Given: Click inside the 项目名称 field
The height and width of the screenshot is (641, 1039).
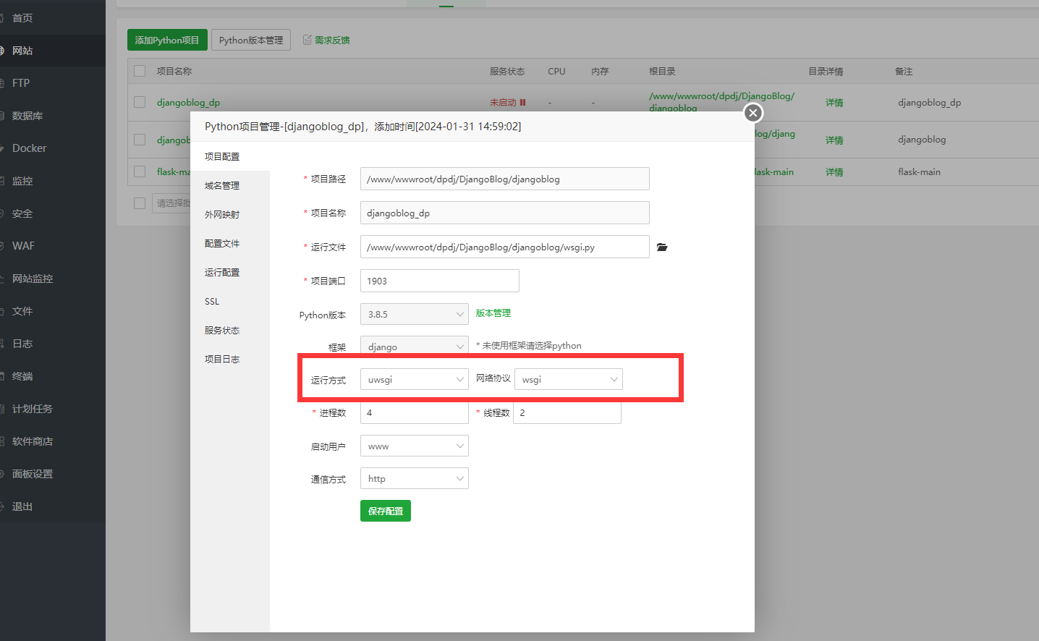Looking at the screenshot, I should pos(505,213).
